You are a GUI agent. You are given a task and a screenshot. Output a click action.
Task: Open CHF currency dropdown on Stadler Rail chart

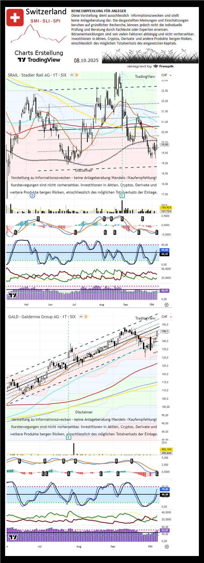(166, 75)
